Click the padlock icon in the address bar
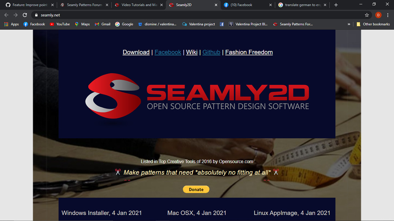This screenshot has width=394, height=221. tap(36, 15)
